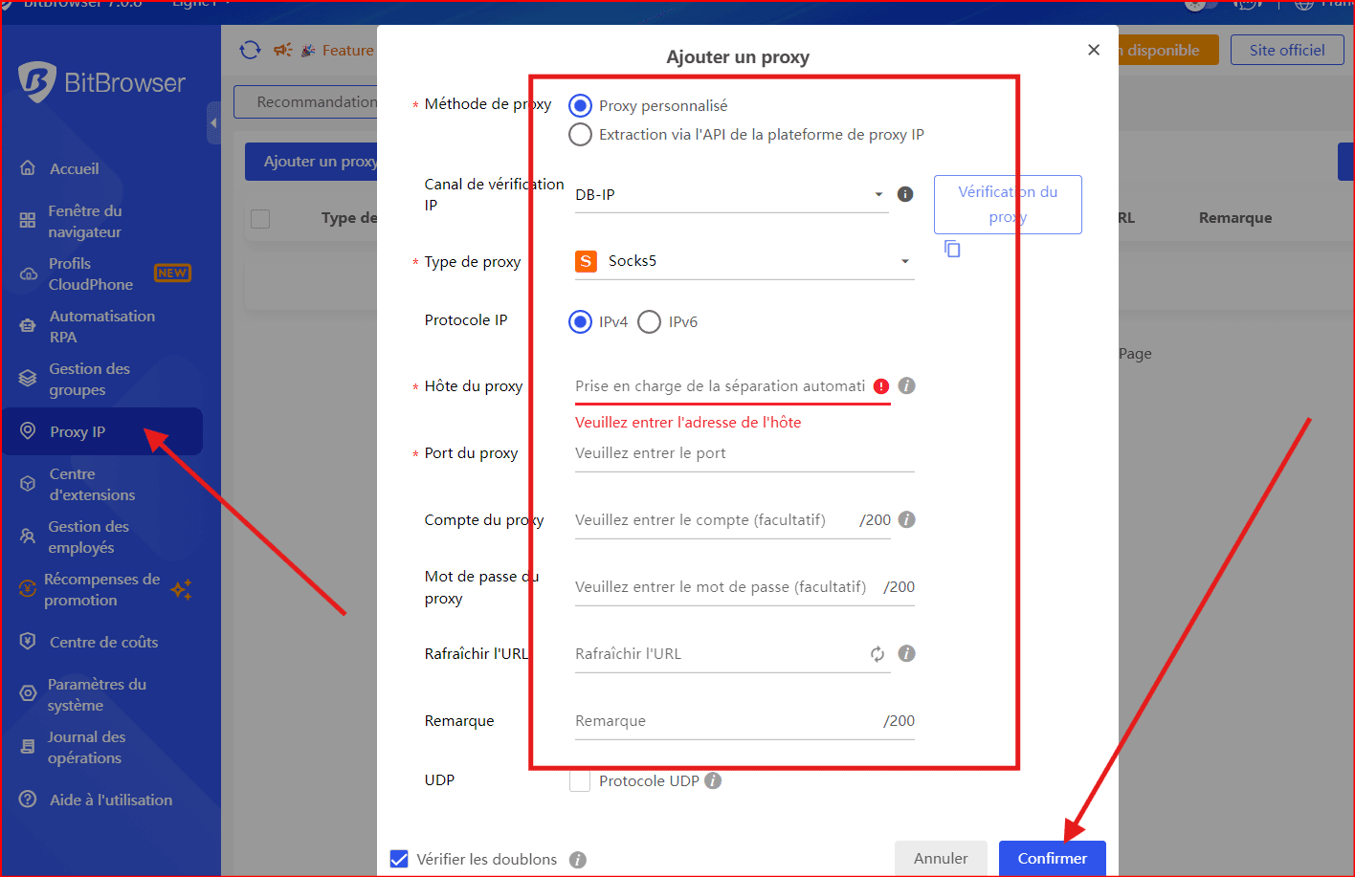
Task: Expand the Type de proxy Socks5 dropdown
Action: (744, 261)
